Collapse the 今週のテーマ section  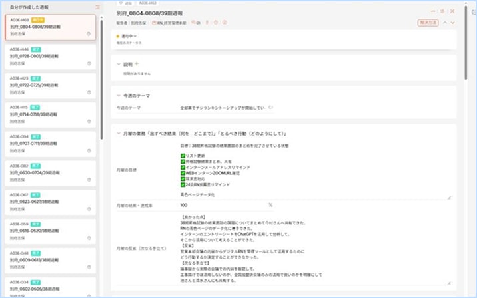[x=119, y=96]
